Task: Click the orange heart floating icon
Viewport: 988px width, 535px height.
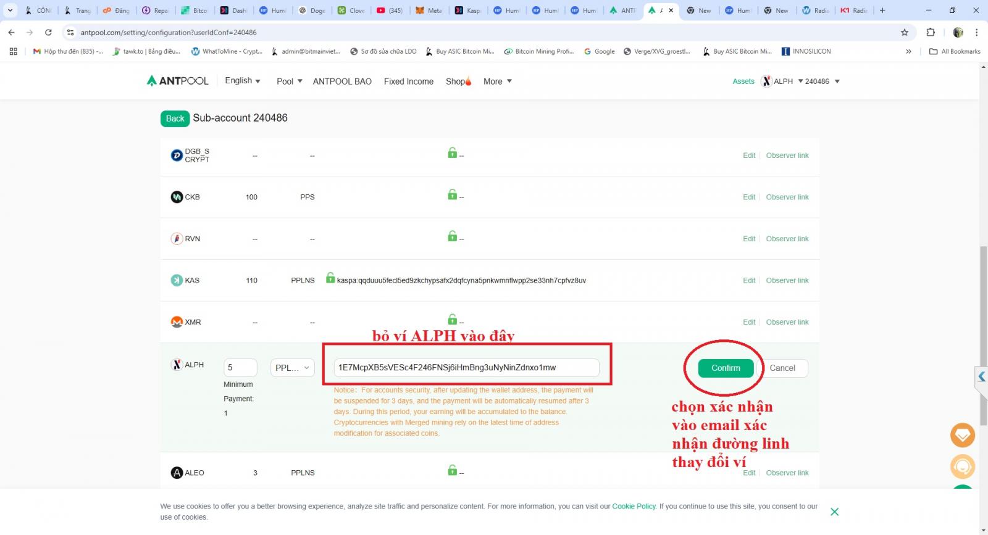Action: click(962, 435)
